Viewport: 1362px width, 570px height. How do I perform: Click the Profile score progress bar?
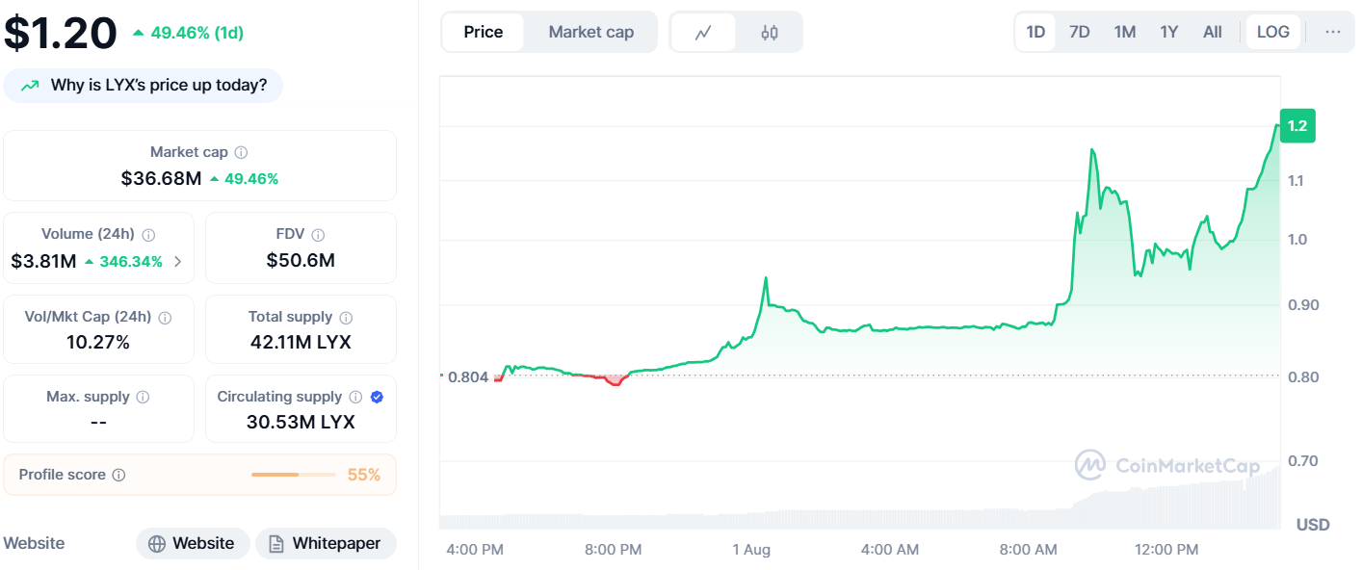[x=294, y=474]
